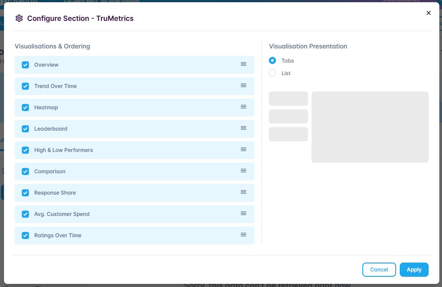The height and width of the screenshot is (287, 442).
Task: Click the gear icon beside Configure Section
Action: pyautogui.click(x=19, y=18)
